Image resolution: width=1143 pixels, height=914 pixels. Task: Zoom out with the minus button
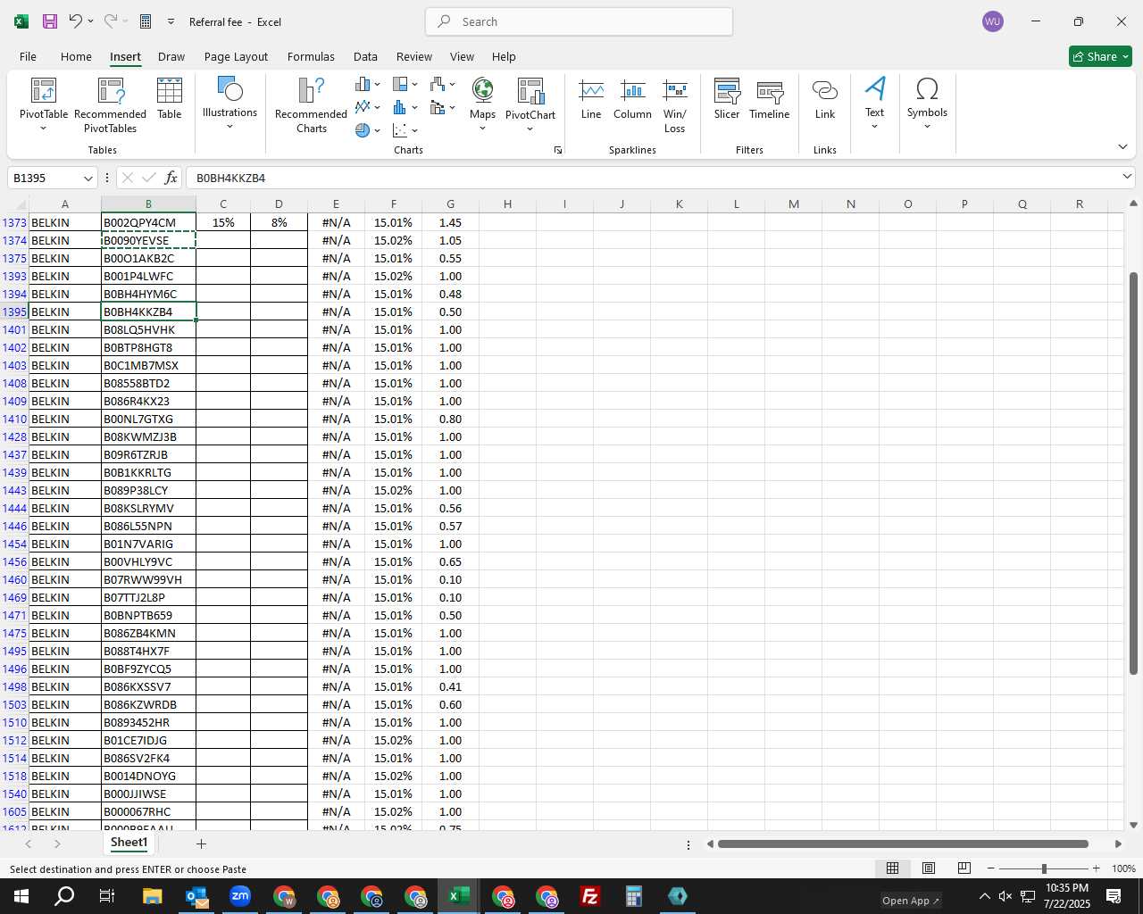click(990, 868)
